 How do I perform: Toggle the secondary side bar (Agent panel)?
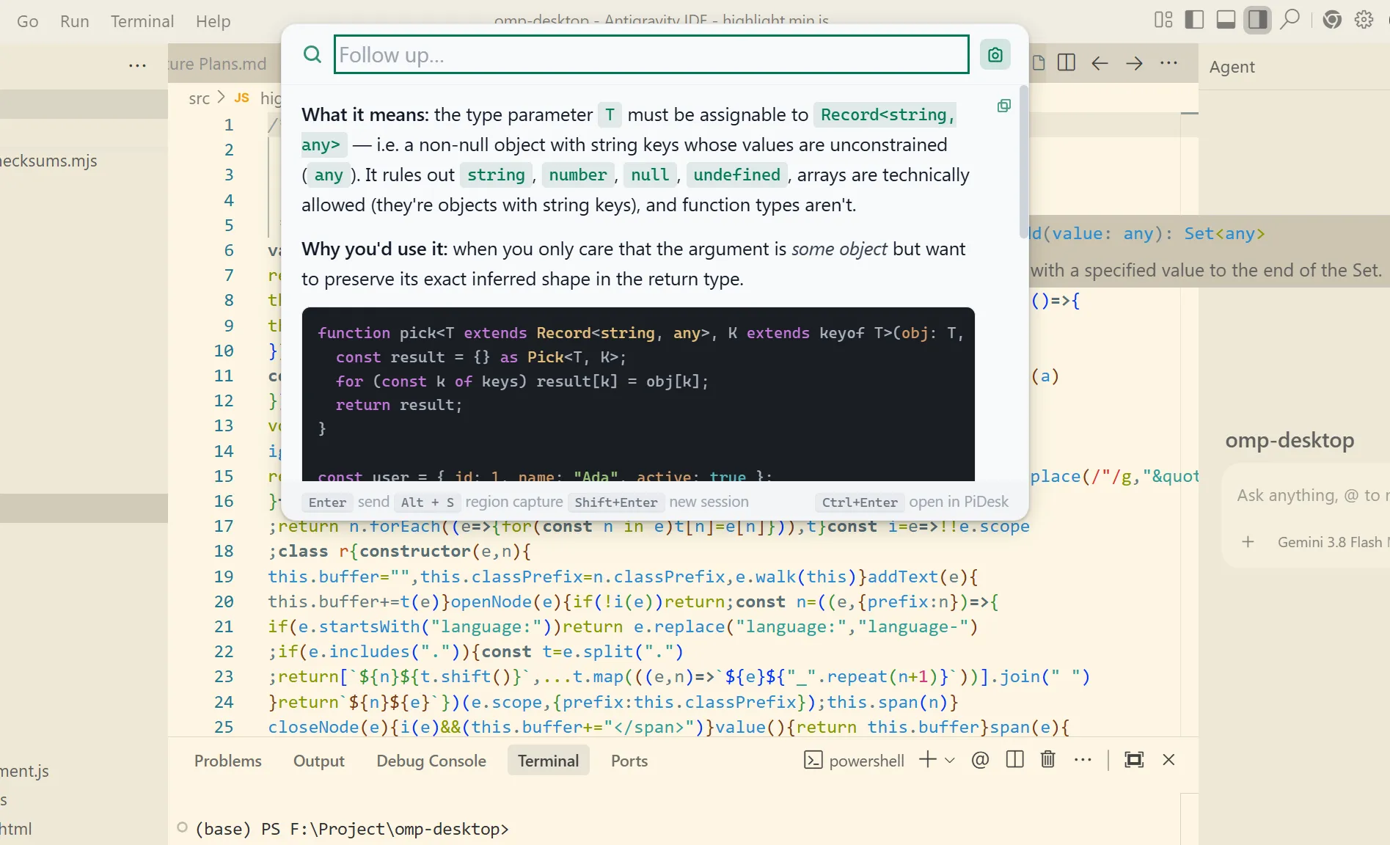1257,20
